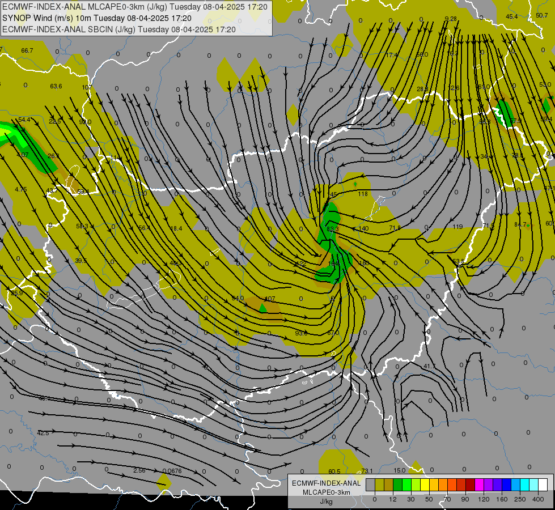
Task: Click the 2.56 value on the map
Action: point(139,470)
